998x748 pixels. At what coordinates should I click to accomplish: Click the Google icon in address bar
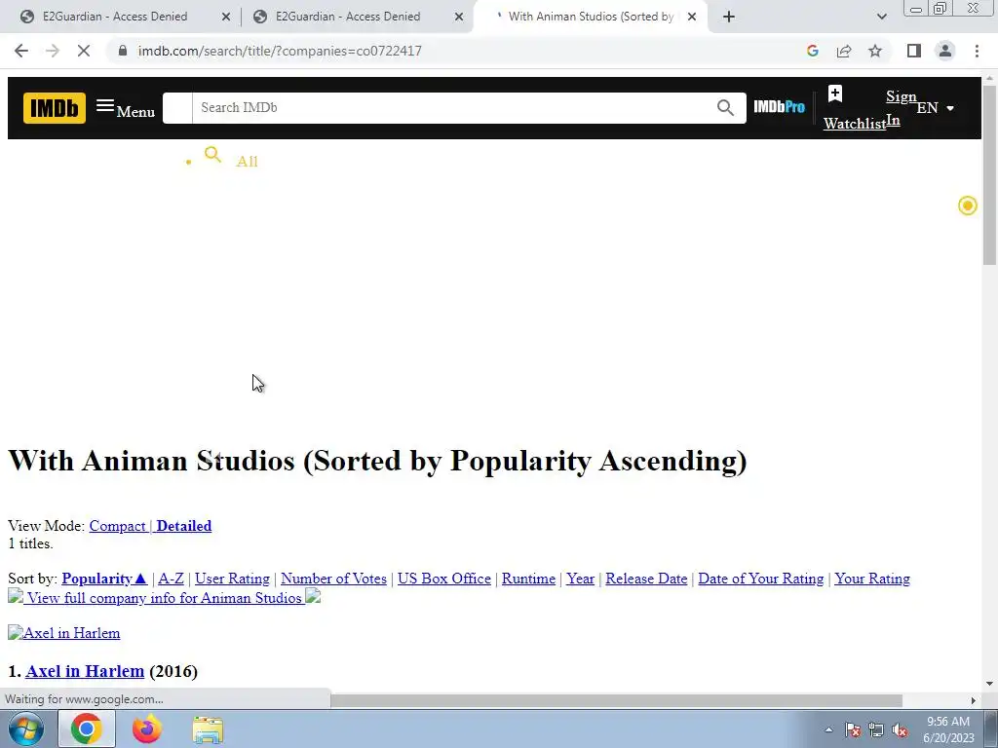coord(812,51)
